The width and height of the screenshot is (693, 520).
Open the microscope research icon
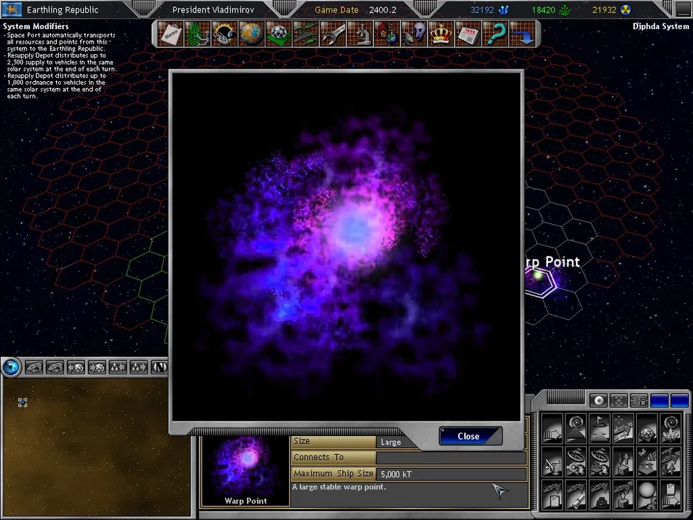point(362,33)
